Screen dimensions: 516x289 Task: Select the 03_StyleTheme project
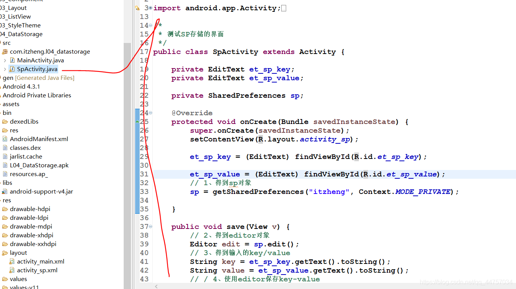coord(20,25)
